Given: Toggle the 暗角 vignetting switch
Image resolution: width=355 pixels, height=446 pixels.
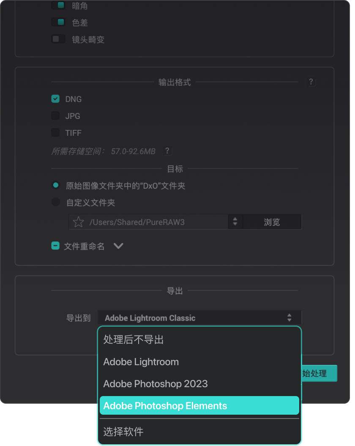Looking at the screenshot, I should [x=58, y=5].
